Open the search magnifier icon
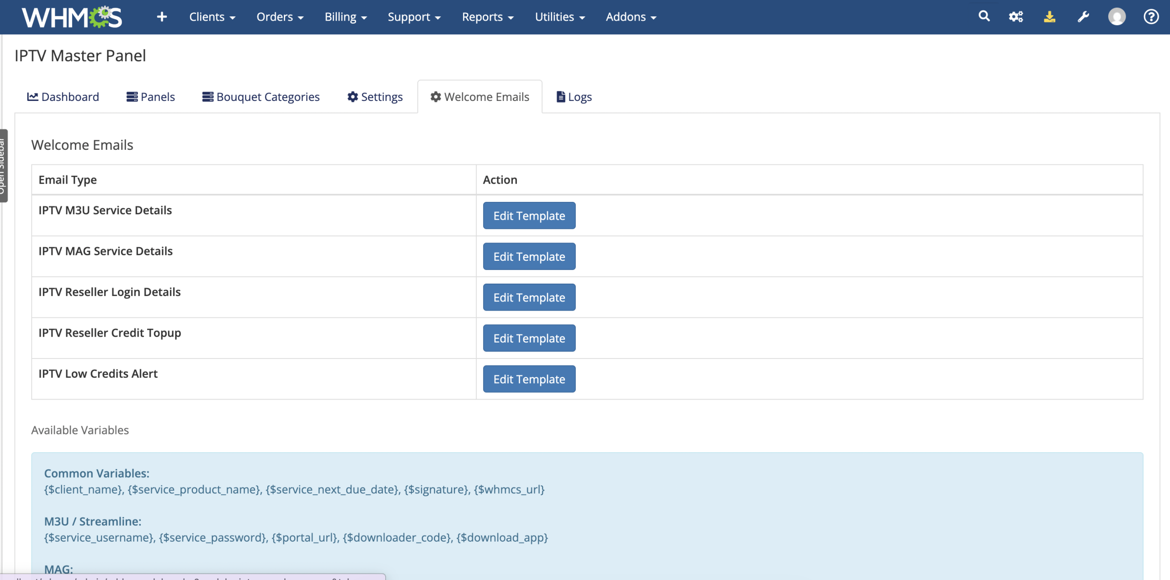 click(x=984, y=16)
